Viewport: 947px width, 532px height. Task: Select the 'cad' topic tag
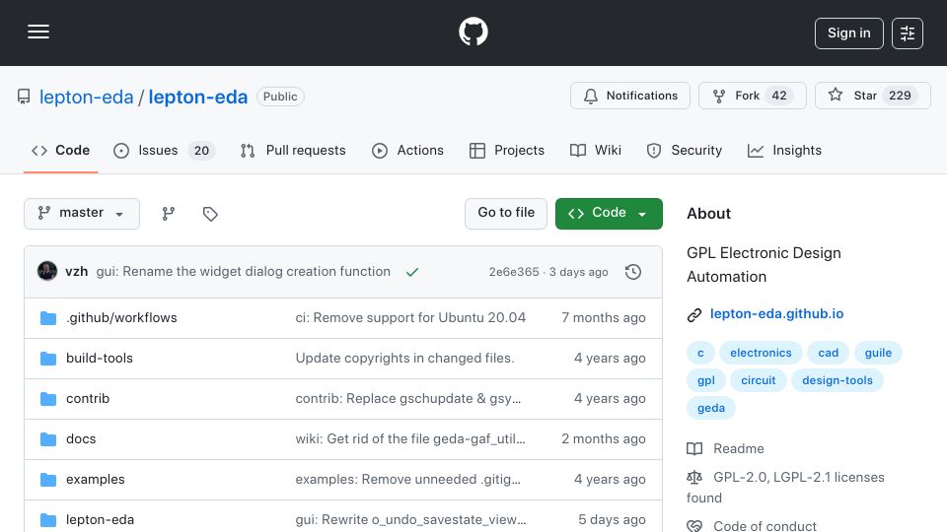[828, 353]
